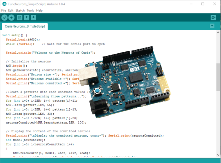Click the 'Learning three patterns...' print line
Viewport: 221px width, 163px height.
pos(46,96)
